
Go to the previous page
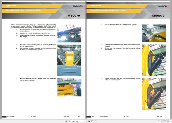click(x=69, y=121)
